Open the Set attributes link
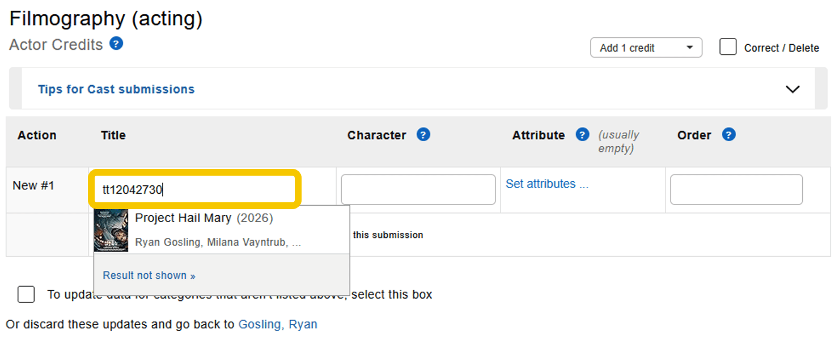The image size is (839, 340). coord(546,184)
